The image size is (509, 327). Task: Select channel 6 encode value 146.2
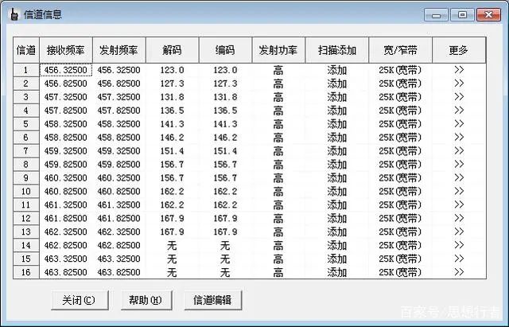coord(225,138)
